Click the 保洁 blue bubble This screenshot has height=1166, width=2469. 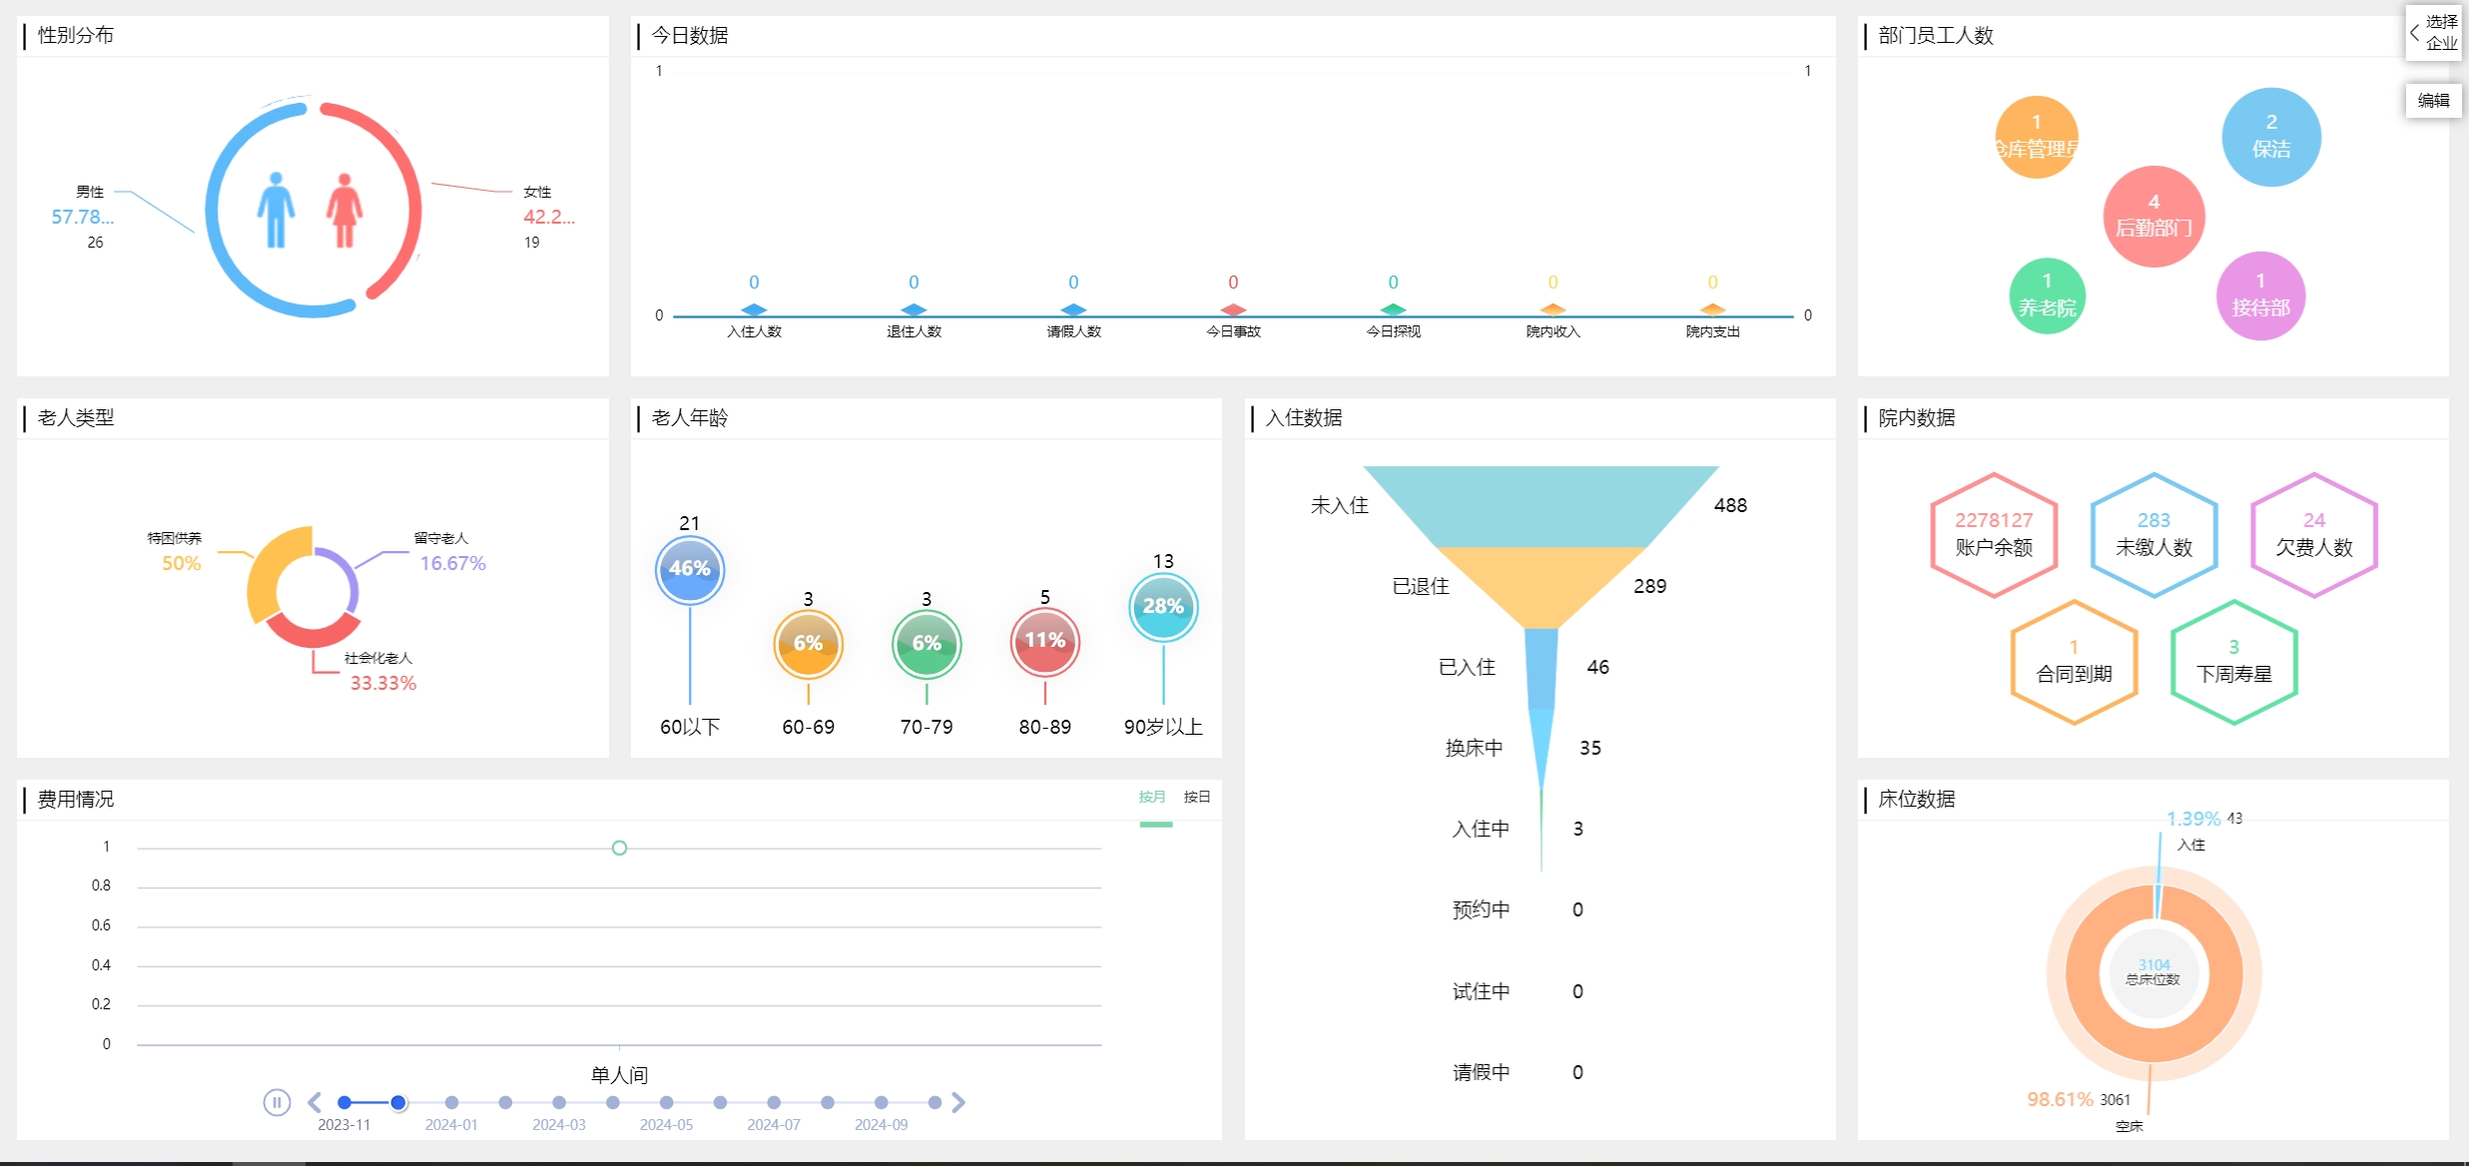click(x=2270, y=137)
